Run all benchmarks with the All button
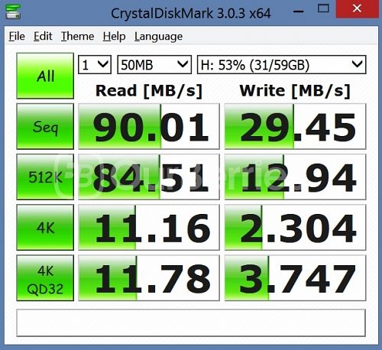The image size is (382, 350). [x=45, y=76]
